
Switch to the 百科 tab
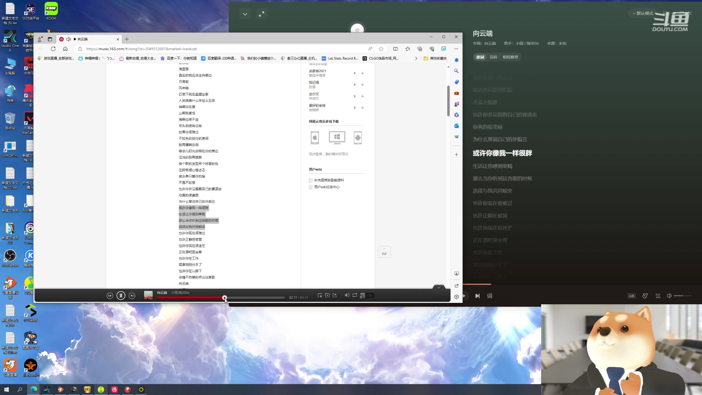click(493, 57)
